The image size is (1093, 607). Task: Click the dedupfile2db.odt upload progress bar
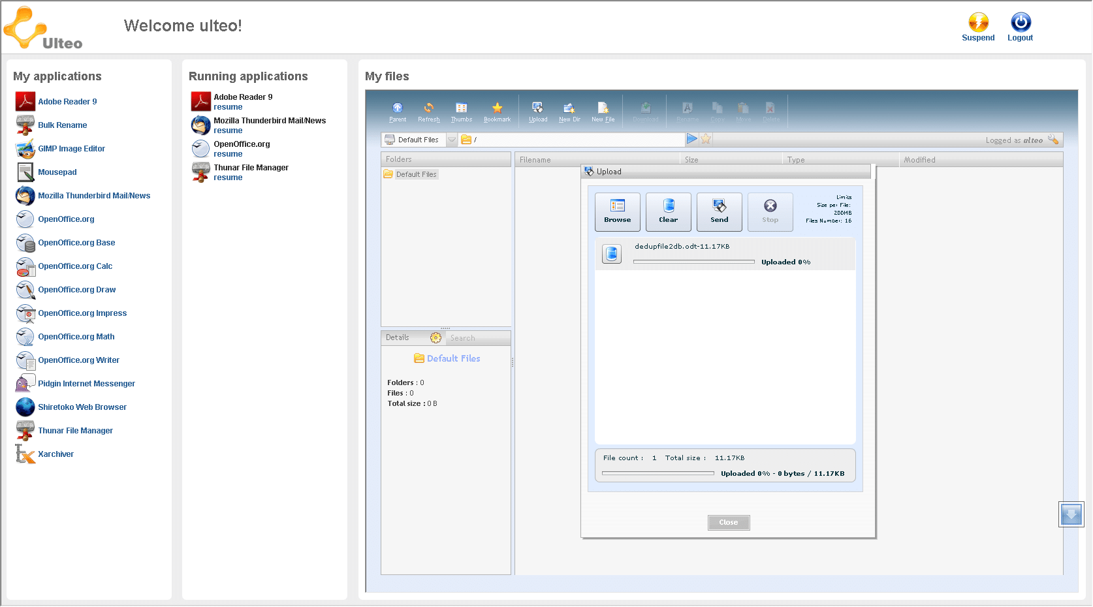point(694,262)
